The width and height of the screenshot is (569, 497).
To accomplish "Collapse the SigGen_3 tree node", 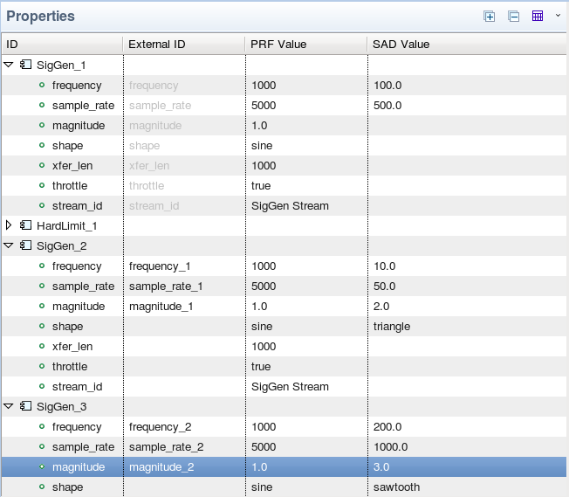I will pos(9,406).
